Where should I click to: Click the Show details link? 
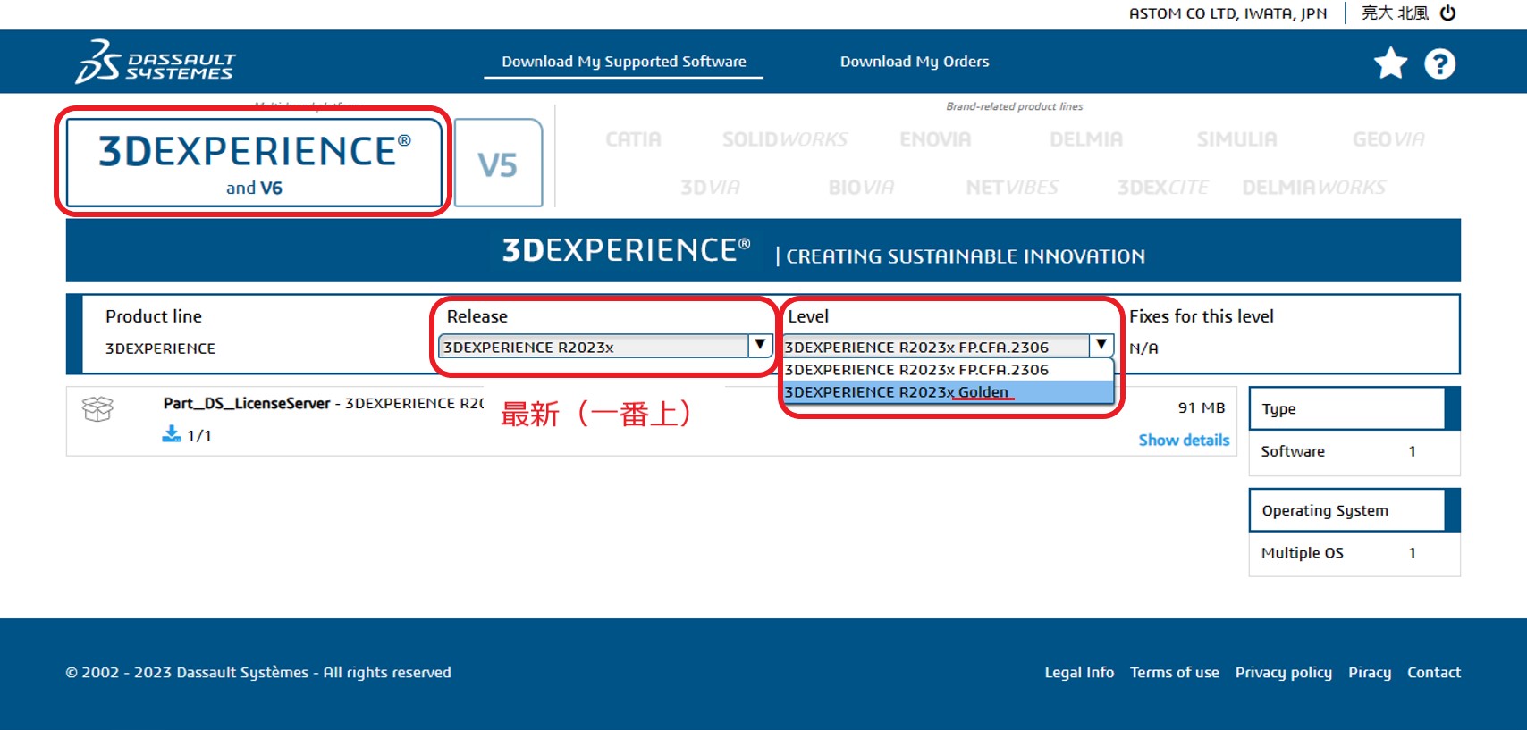point(1184,440)
